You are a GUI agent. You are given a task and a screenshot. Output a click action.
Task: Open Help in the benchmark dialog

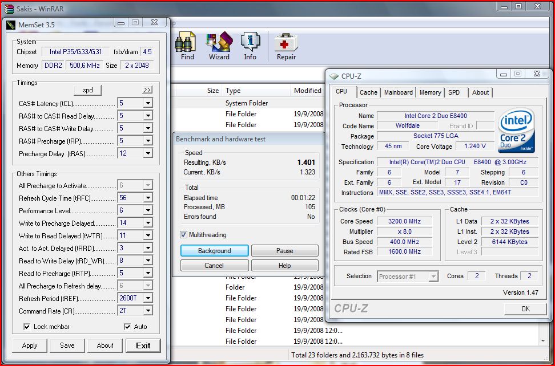(x=284, y=266)
